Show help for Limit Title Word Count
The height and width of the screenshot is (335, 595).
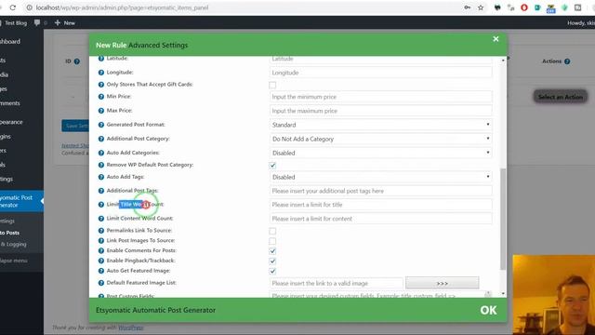click(101, 205)
